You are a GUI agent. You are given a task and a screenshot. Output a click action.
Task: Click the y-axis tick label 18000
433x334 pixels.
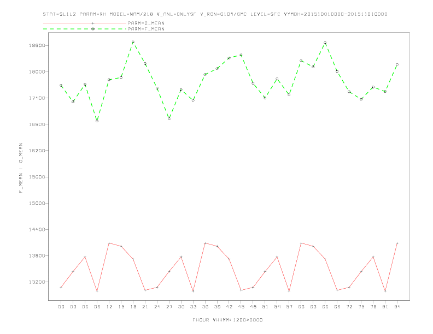(x=37, y=72)
